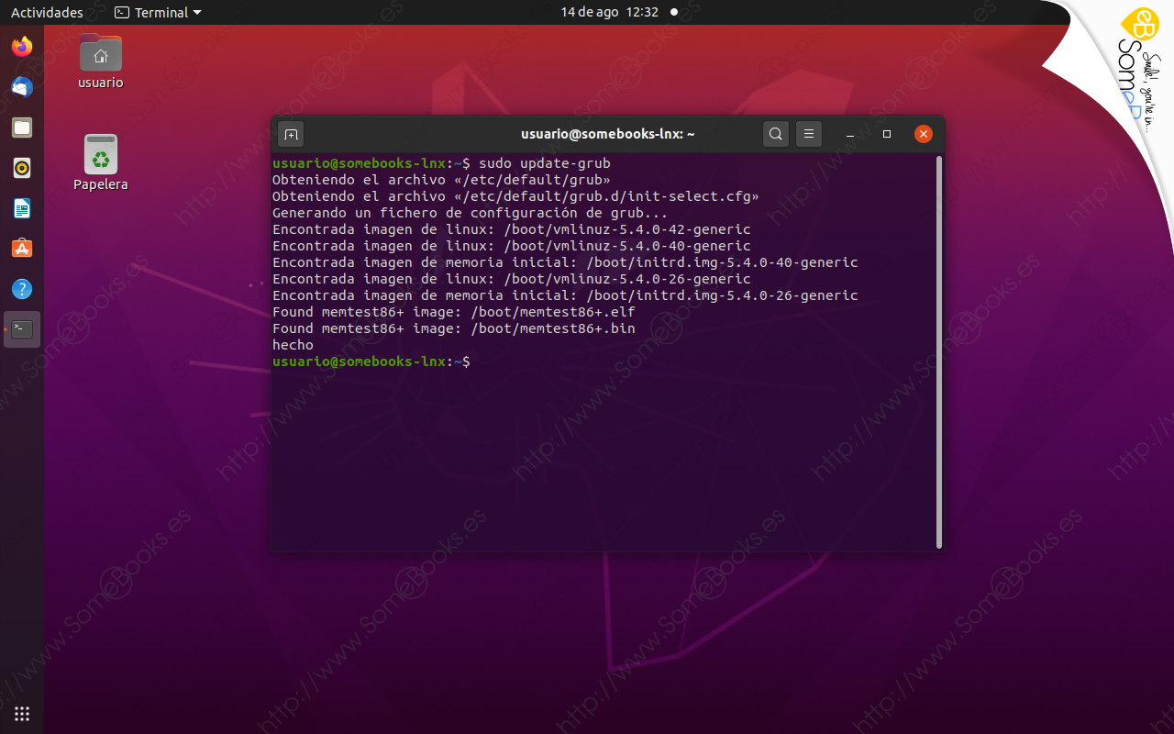Launch Thunderbird mail from the dock

point(22,87)
